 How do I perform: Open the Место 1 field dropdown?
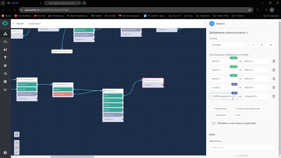[x=256, y=61]
